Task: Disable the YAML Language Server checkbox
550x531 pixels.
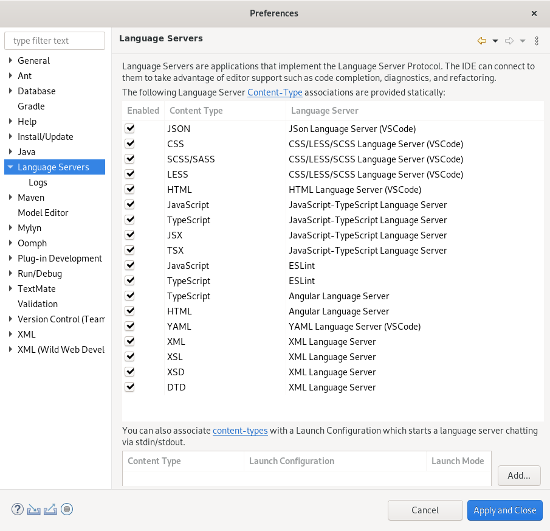Action: coord(129,327)
